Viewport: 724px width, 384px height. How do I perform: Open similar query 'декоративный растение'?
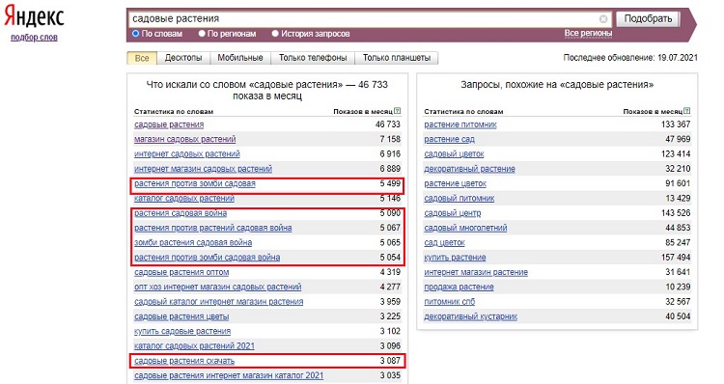coord(469,169)
